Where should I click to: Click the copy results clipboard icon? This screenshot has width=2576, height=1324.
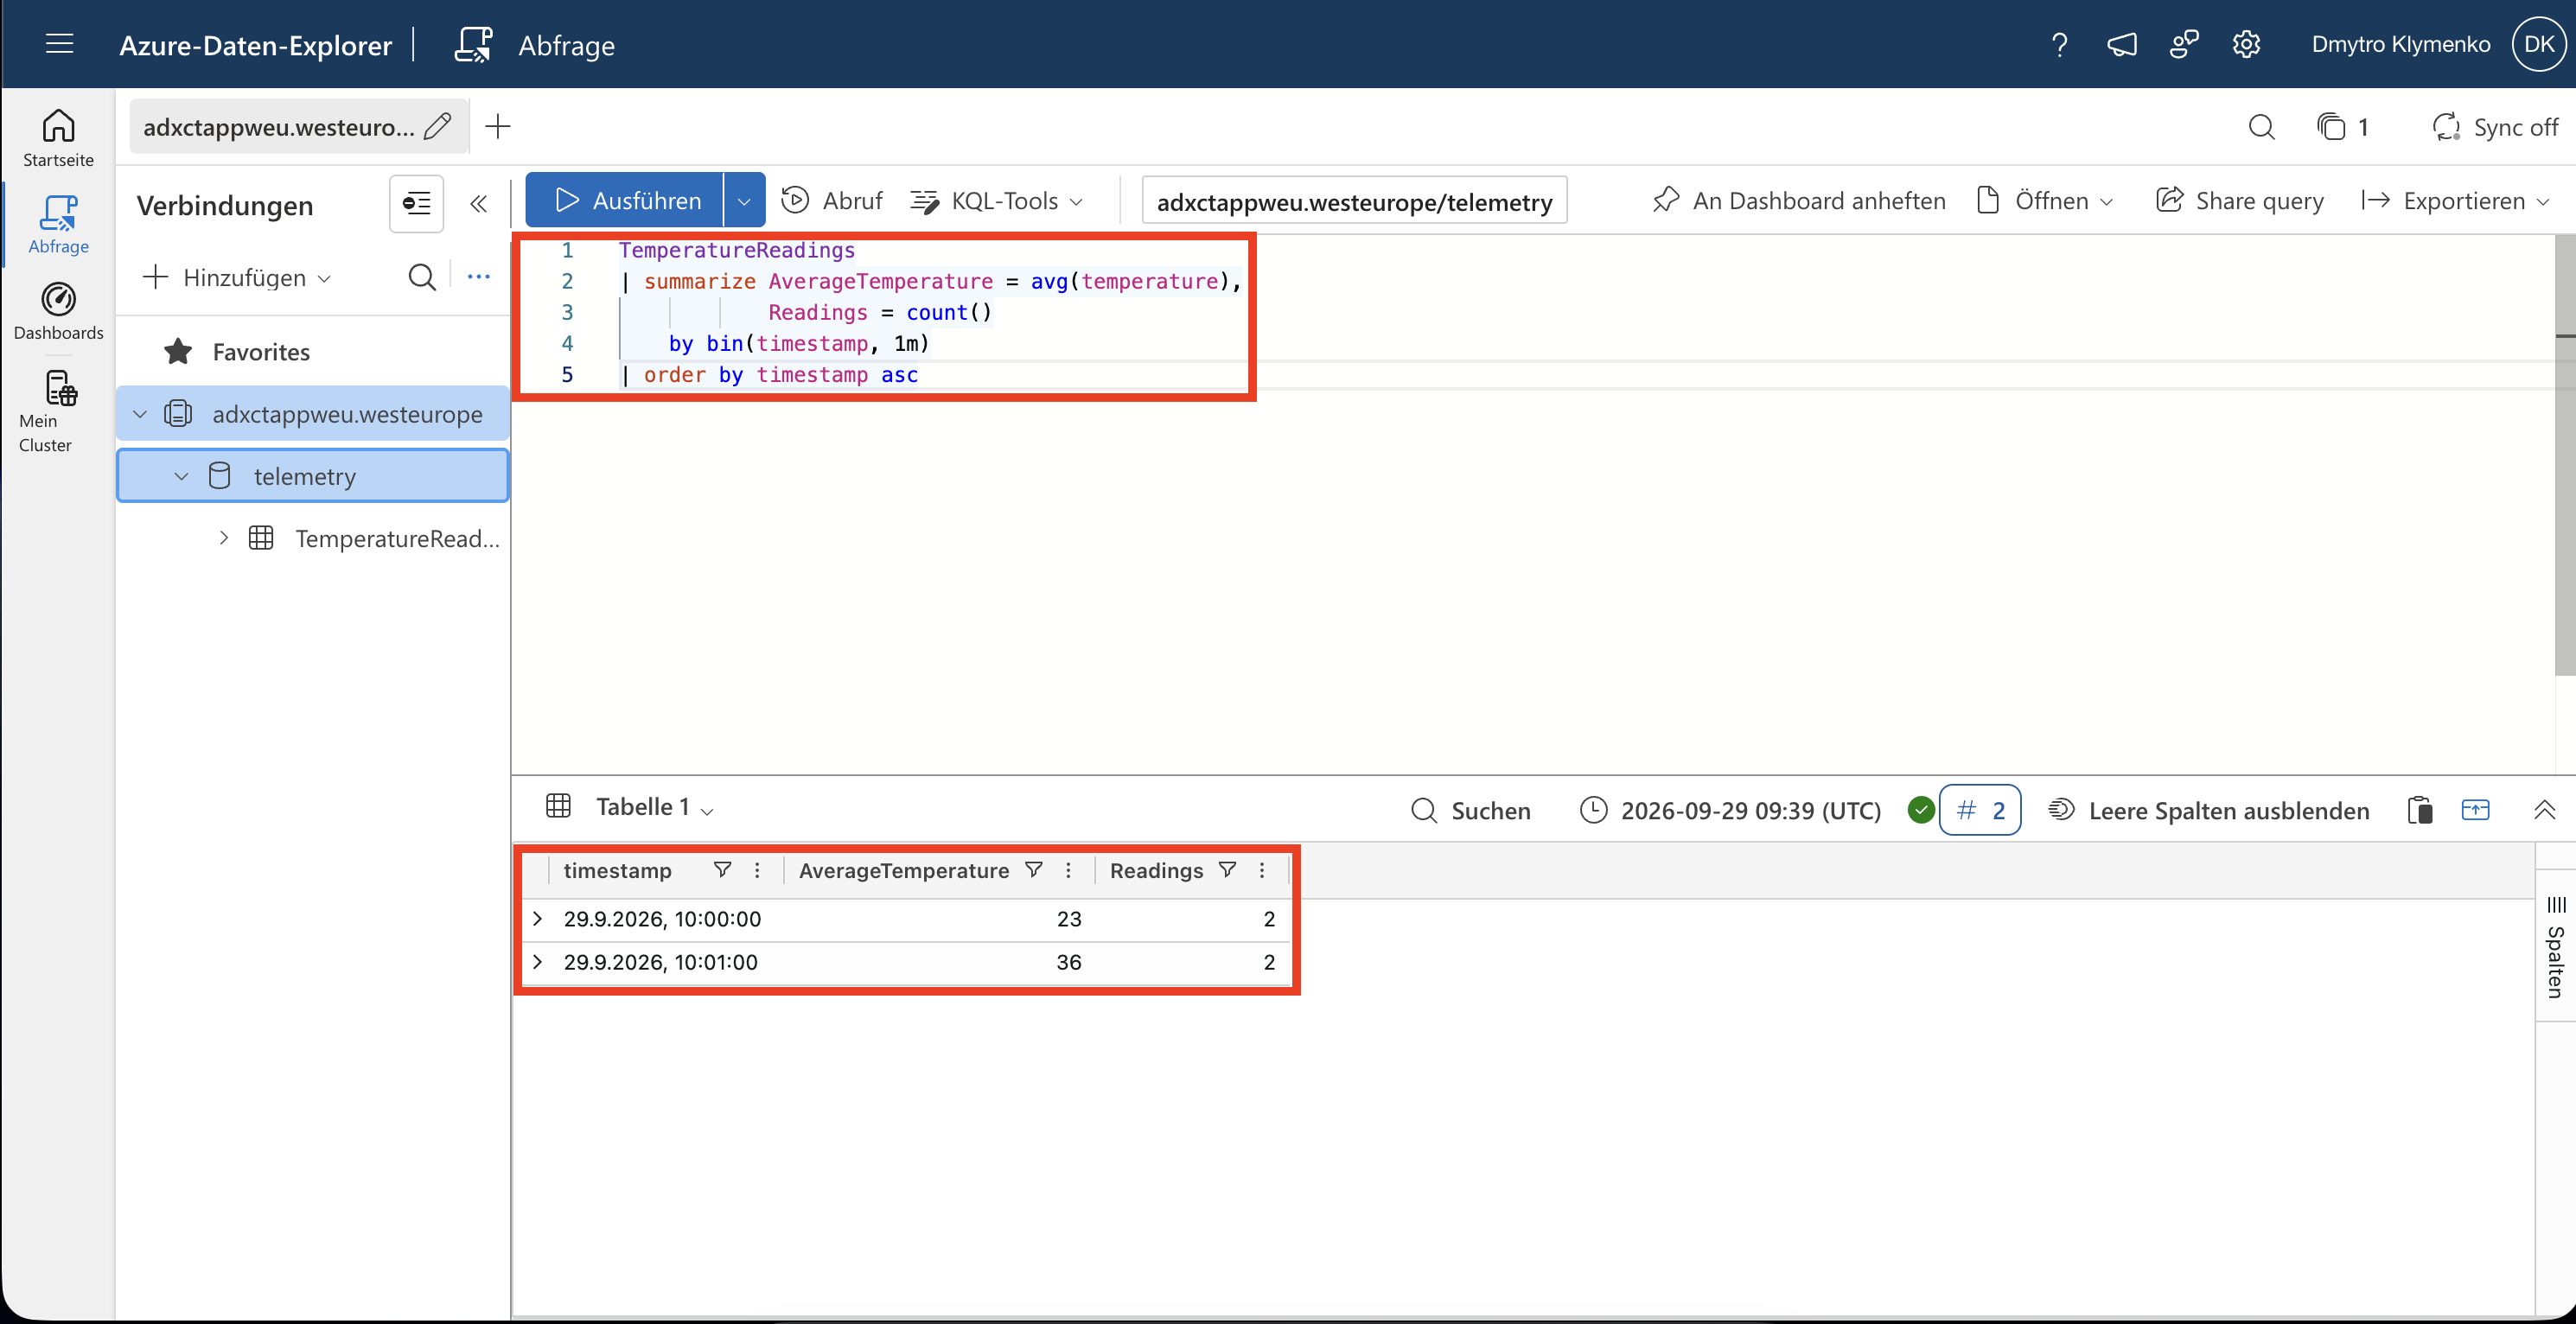pyautogui.click(x=2420, y=810)
